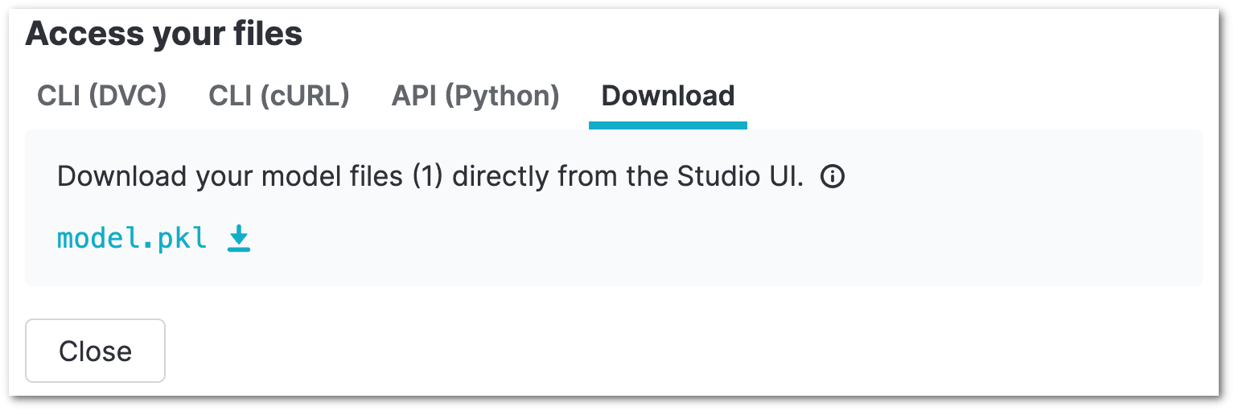Screen dimensions: 1234x411
Task: Show Python API access instructions tab
Action: coord(475,96)
